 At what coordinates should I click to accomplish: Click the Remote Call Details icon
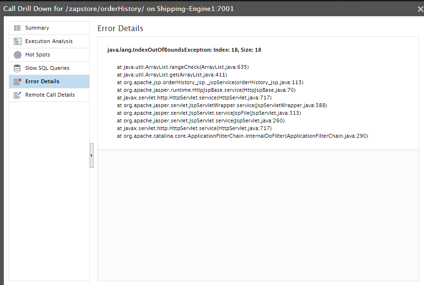pos(18,95)
